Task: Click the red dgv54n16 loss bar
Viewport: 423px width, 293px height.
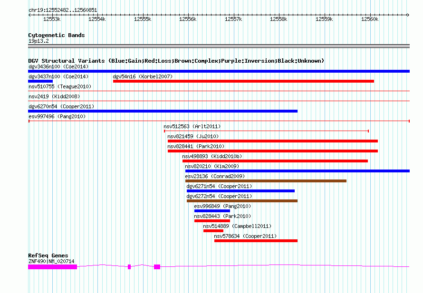Action: [x=244, y=81]
